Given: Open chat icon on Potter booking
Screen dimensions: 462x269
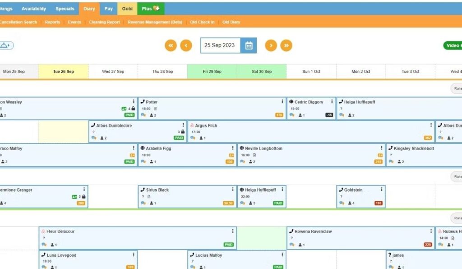Looking at the screenshot, I should [143, 115].
